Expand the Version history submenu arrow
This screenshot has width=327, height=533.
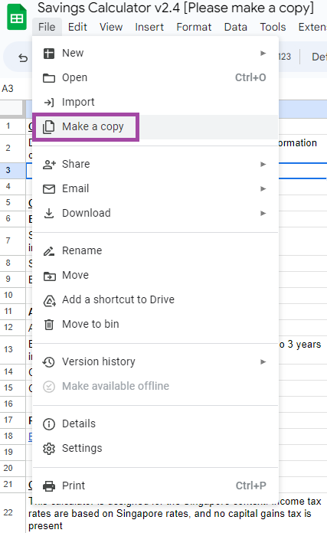263,361
